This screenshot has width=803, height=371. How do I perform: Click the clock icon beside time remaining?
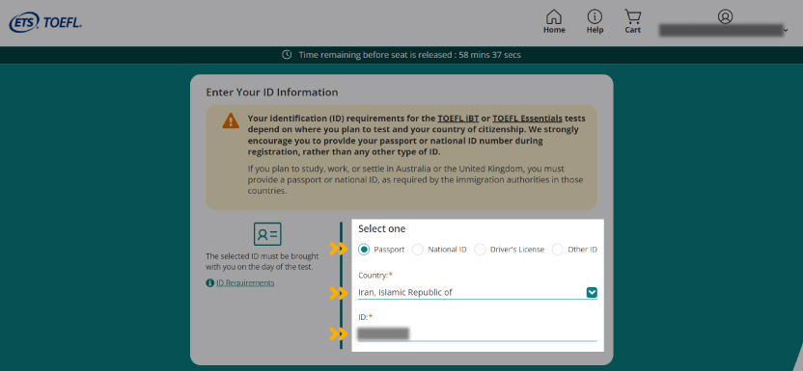click(288, 55)
